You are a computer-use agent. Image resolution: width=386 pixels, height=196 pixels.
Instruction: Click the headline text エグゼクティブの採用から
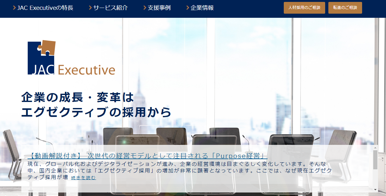[x=96, y=112]
